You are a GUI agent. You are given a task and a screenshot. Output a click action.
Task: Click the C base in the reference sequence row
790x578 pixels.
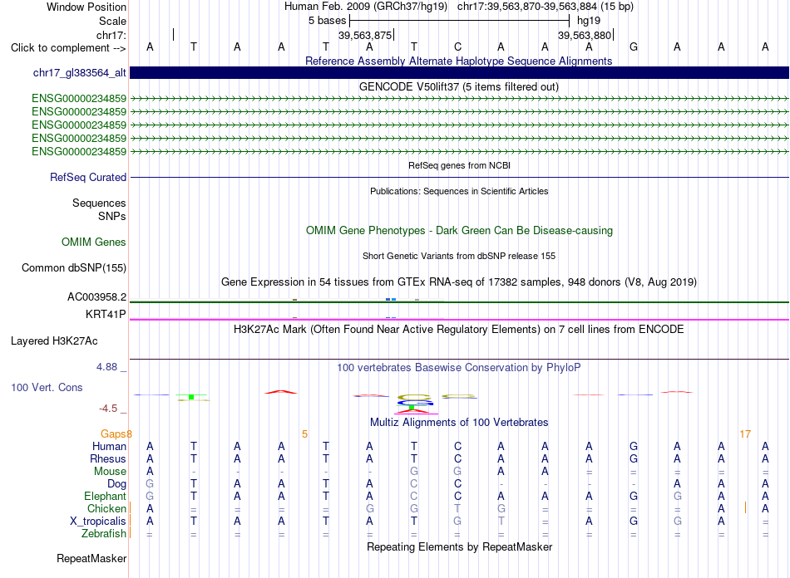(457, 47)
